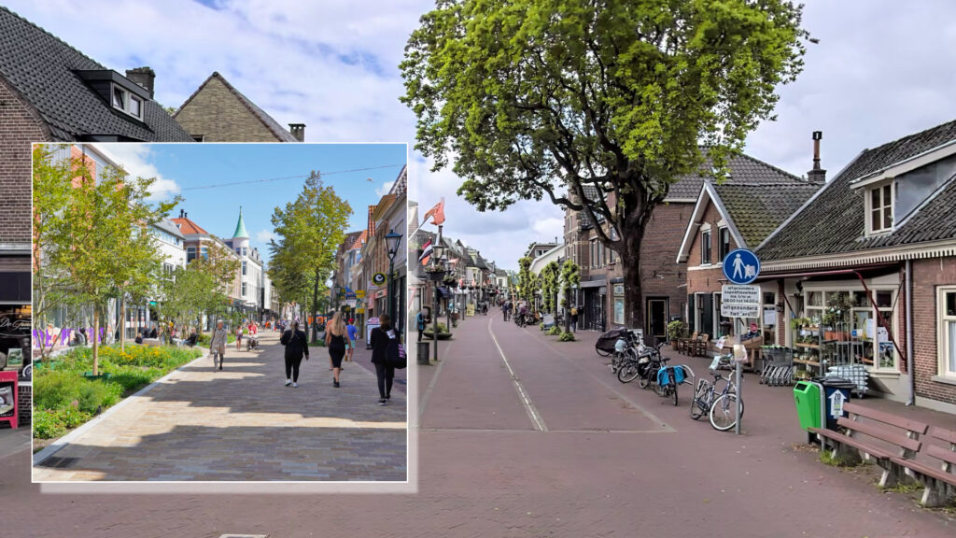
Task: Select the tall chimney on right roof
Action: pos(816,157)
